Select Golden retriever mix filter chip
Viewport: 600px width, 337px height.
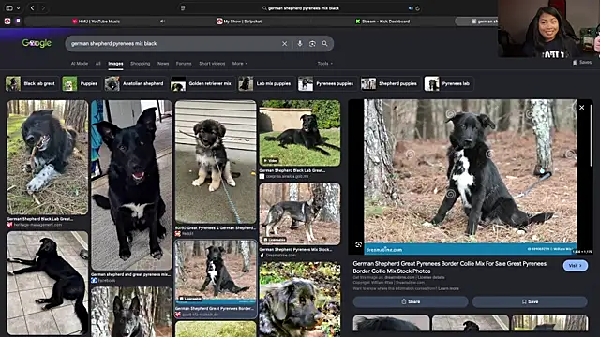click(x=202, y=83)
